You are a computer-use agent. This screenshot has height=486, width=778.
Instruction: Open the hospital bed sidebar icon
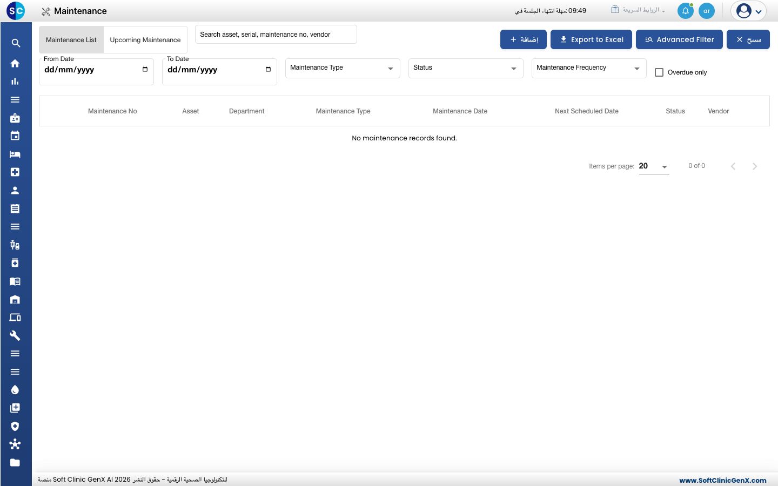(x=15, y=154)
